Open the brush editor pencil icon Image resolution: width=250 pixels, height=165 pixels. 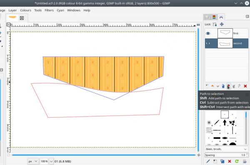click(208, 161)
